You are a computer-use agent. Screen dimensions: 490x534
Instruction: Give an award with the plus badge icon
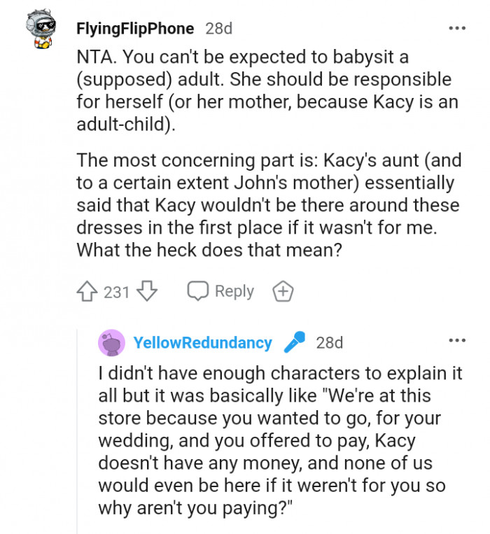[x=283, y=291]
